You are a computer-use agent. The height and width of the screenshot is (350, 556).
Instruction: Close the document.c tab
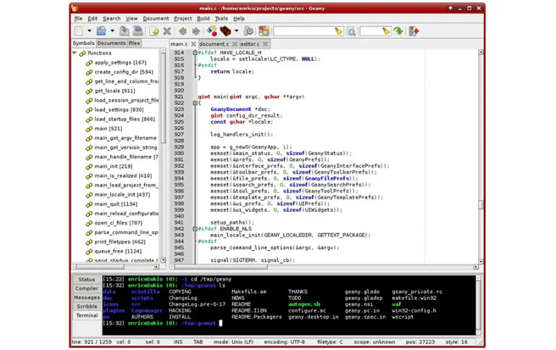(x=234, y=44)
